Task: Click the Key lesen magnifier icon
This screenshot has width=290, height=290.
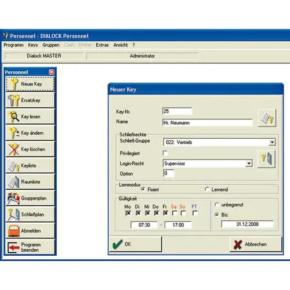Action: (x=13, y=117)
